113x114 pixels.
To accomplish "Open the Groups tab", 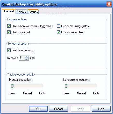I will [33, 12].
